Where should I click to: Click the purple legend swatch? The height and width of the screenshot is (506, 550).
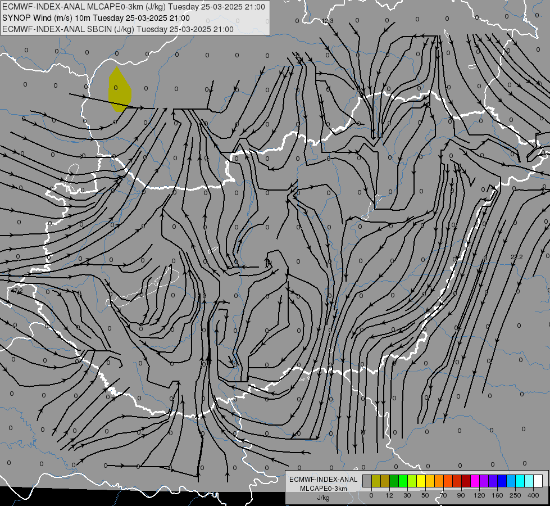tap(484, 481)
